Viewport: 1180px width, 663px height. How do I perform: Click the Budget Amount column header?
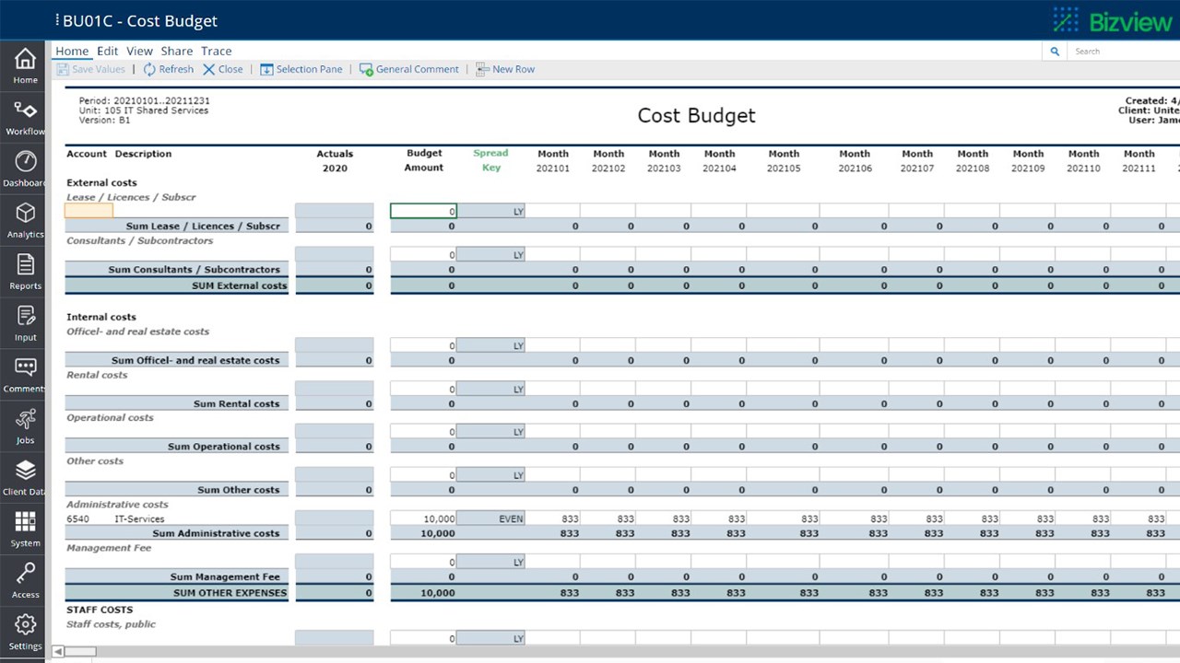[424, 160]
